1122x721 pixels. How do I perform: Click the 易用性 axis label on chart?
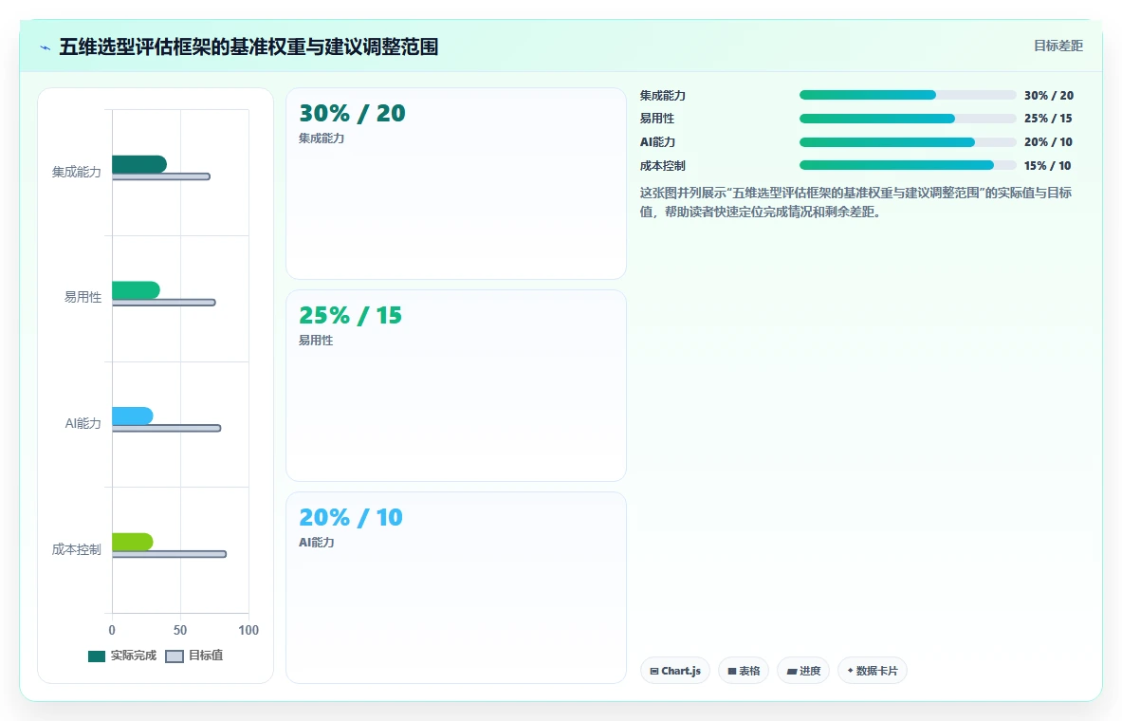pos(83,297)
